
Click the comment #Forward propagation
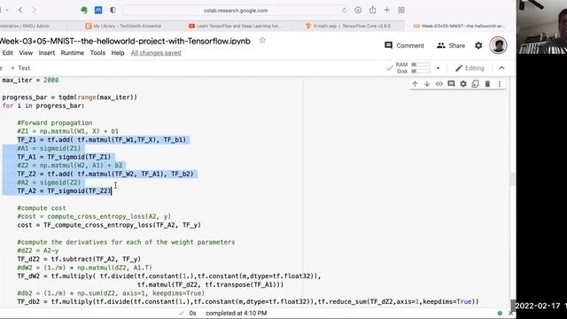pyautogui.click(x=55, y=123)
